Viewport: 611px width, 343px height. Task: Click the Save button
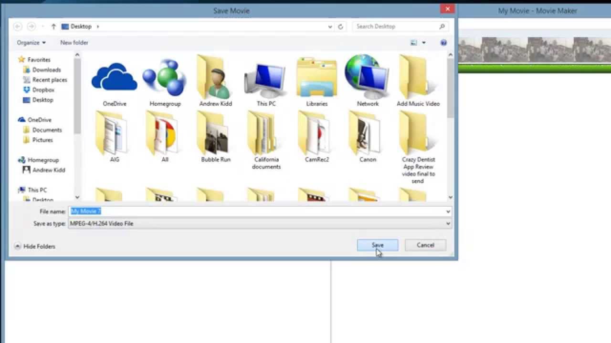click(x=378, y=245)
